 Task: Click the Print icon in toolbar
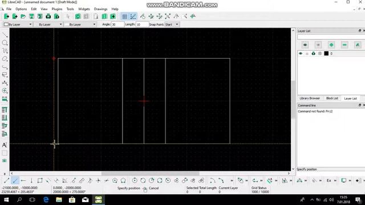point(48,17)
